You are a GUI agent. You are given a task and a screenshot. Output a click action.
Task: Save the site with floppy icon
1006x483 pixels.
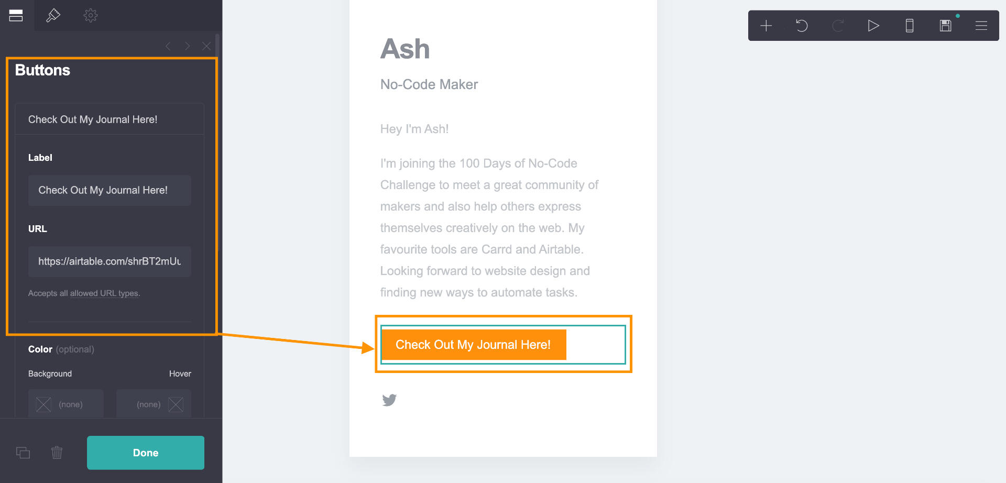945,26
